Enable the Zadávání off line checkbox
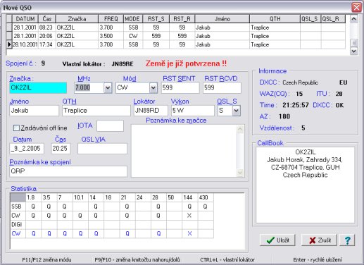 click(16, 128)
